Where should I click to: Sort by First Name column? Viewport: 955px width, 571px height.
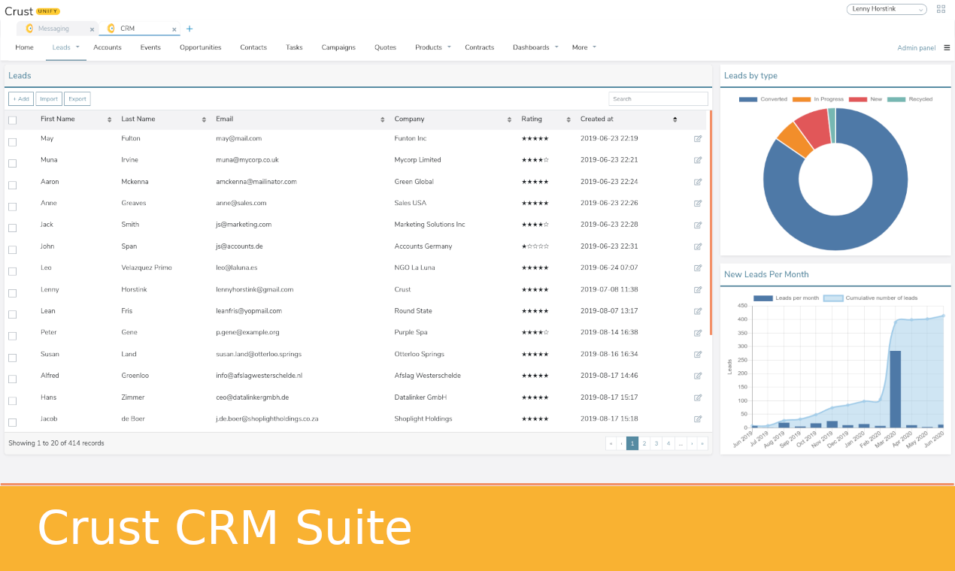110,119
